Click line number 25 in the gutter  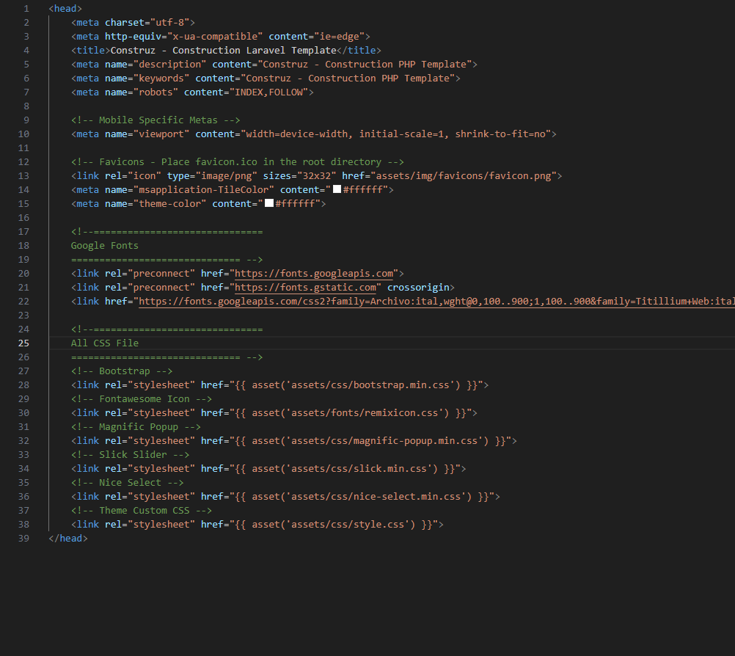(23, 343)
